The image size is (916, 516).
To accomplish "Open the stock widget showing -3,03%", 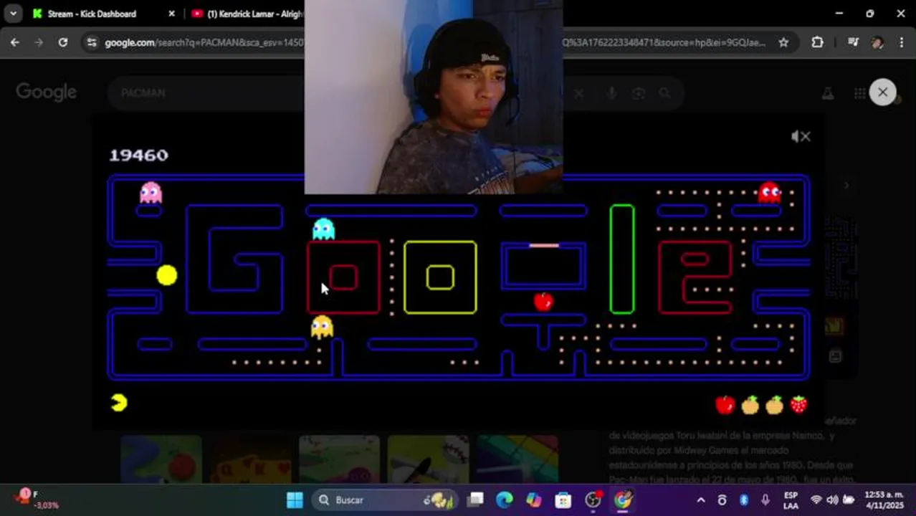I will (36, 500).
